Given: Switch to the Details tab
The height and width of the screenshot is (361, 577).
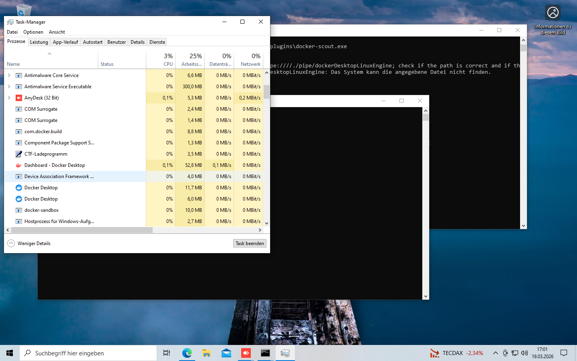Looking at the screenshot, I should pos(137,42).
